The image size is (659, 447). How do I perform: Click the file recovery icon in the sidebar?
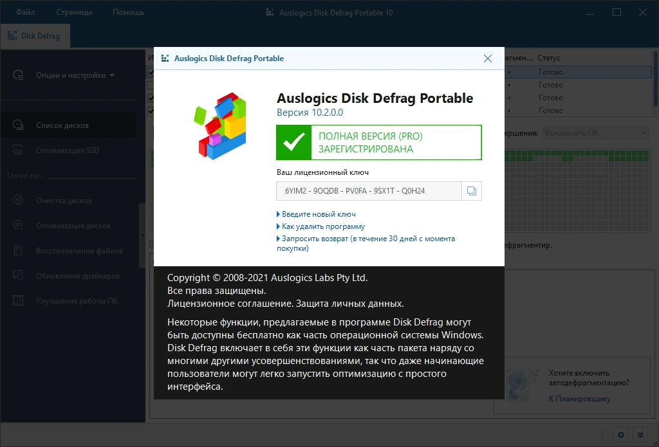click(x=18, y=250)
